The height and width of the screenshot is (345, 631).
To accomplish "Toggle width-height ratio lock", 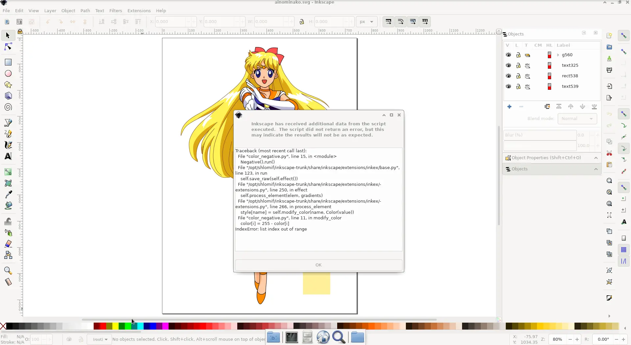I will [x=302, y=22].
